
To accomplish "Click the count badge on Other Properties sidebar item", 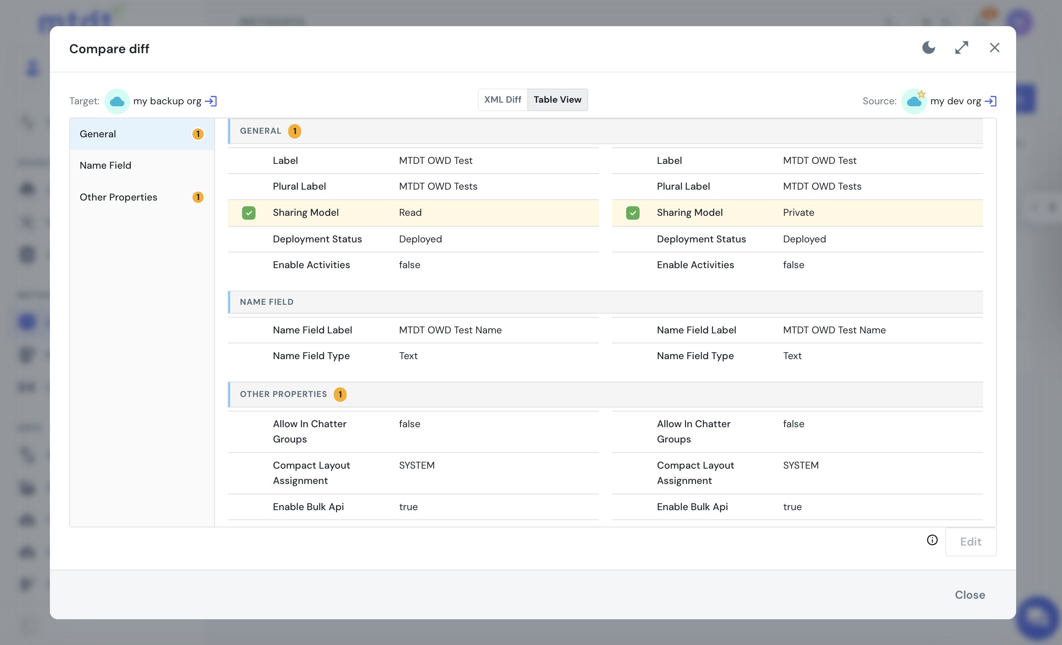I will click(x=198, y=197).
